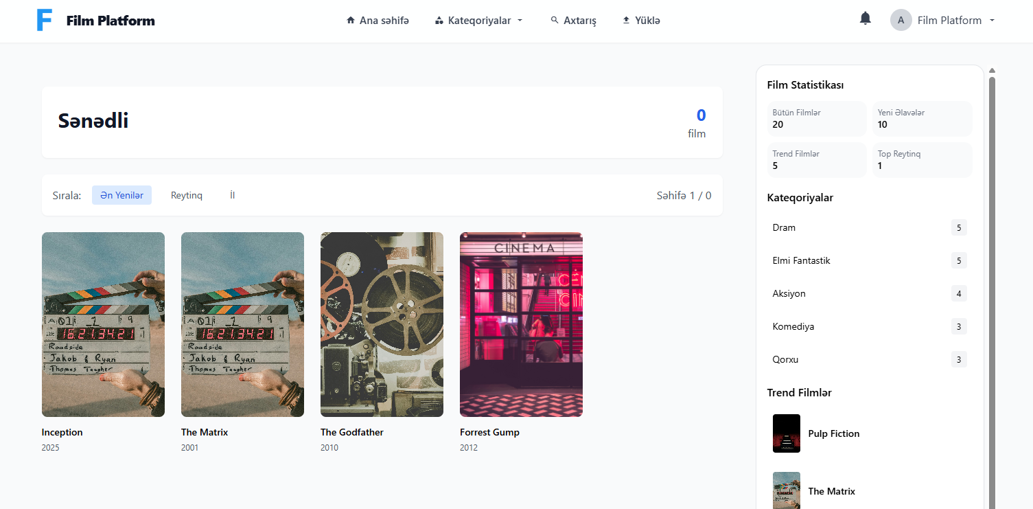The width and height of the screenshot is (1033, 509).
Task: Click The Godfather film title
Action: [x=351, y=432]
